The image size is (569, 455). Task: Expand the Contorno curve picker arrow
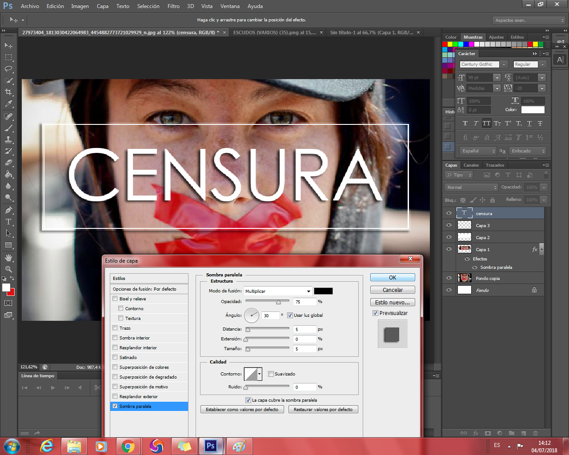(260, 374)
